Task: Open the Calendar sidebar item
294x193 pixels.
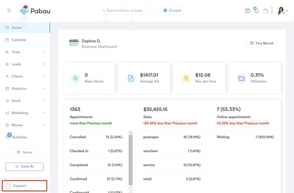Action: tap(25, 40)
